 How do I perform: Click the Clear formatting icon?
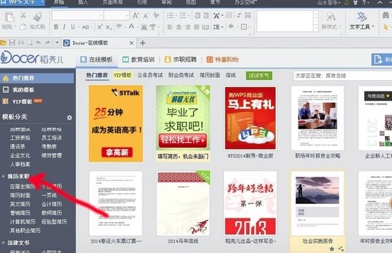pos(156,16)
